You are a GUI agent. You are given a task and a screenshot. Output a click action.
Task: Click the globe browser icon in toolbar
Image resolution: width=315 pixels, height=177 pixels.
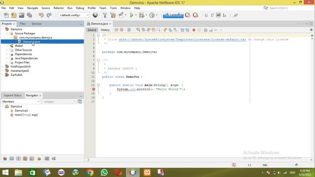(x=95, y=15)
